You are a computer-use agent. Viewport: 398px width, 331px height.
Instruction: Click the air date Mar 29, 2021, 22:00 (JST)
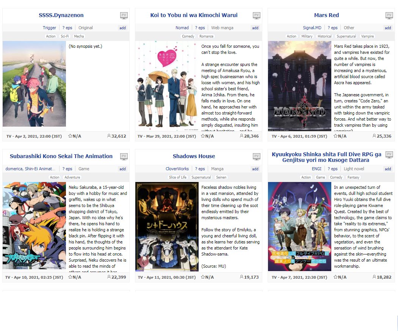[171, 136]
